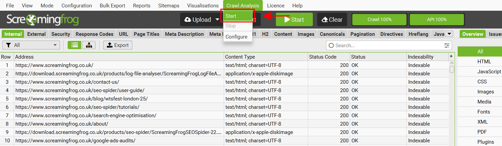Click the green Start crawl button
The width and height of the screenshot is (502, 146).
(294, 19)
